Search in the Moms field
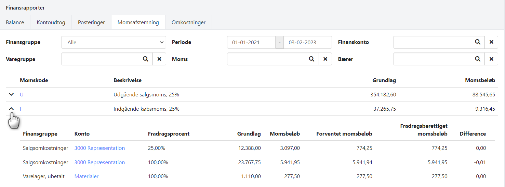This screenshot has height=187, width=505. (311, 59)
